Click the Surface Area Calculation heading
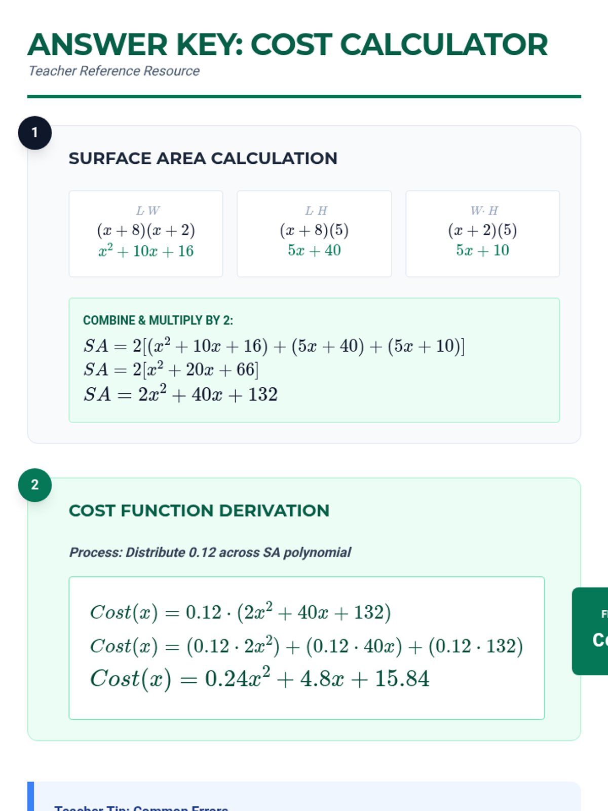608x811 pixels. point(203,159)
